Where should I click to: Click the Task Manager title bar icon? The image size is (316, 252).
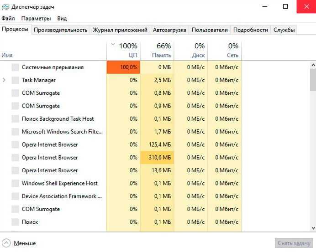click(x=5, y=7)
